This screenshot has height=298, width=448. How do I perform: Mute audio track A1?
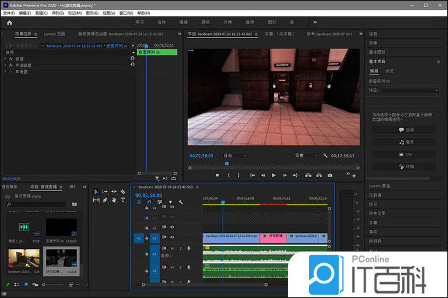tap(172, 248)
